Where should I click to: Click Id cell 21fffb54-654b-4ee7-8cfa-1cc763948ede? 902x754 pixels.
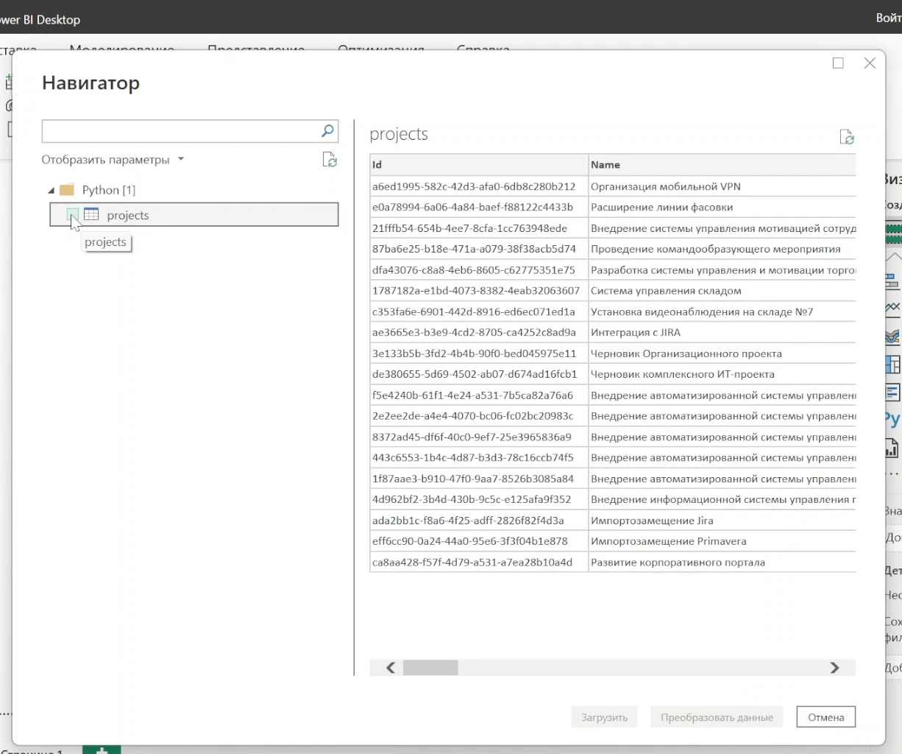(x=478, y=228)
